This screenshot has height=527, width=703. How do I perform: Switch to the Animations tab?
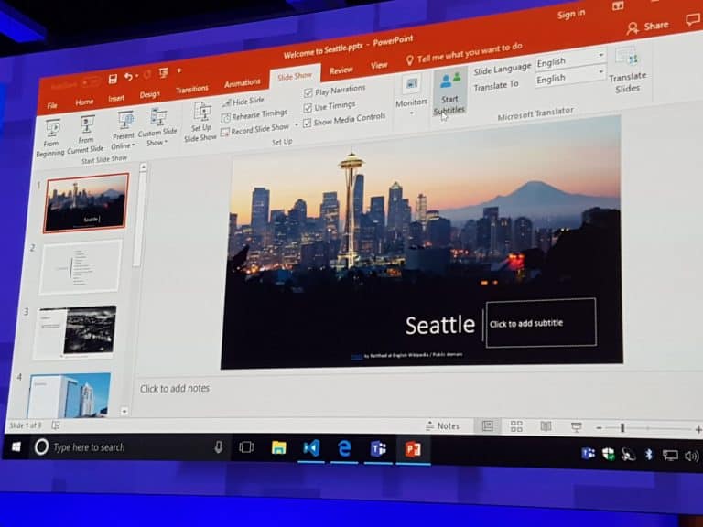242,83
